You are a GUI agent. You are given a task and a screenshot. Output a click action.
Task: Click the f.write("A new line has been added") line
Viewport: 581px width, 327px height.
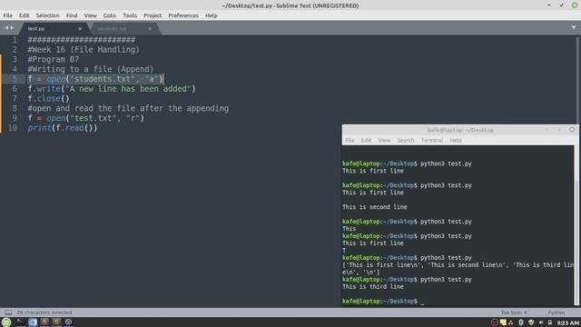pos(112,89)
